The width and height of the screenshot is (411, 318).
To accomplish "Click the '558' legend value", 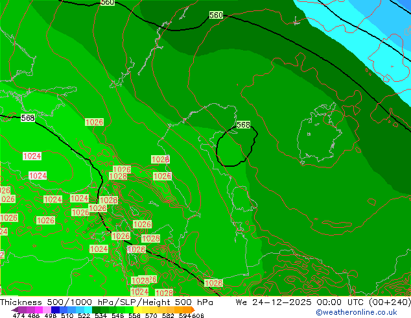I will (x=134, y=315).
